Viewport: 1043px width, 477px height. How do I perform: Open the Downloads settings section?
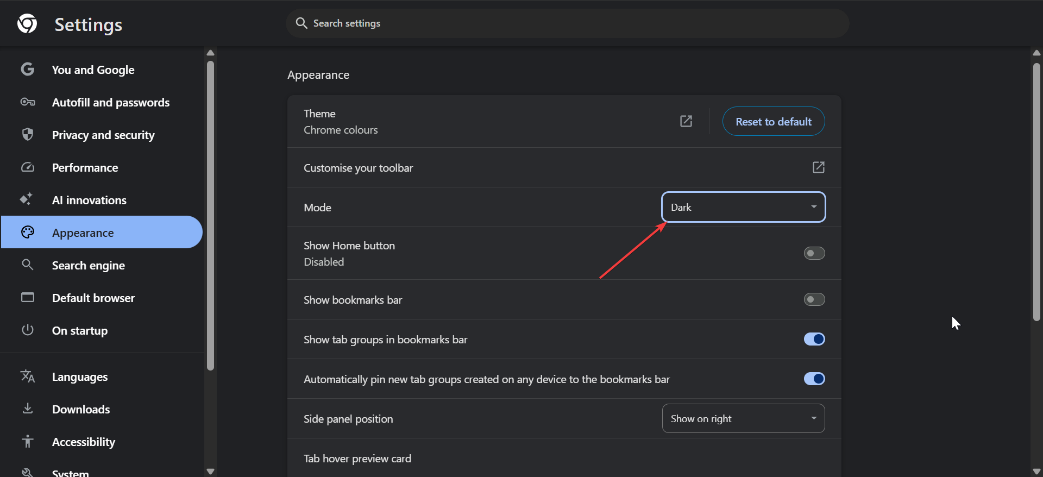[81, 410]
